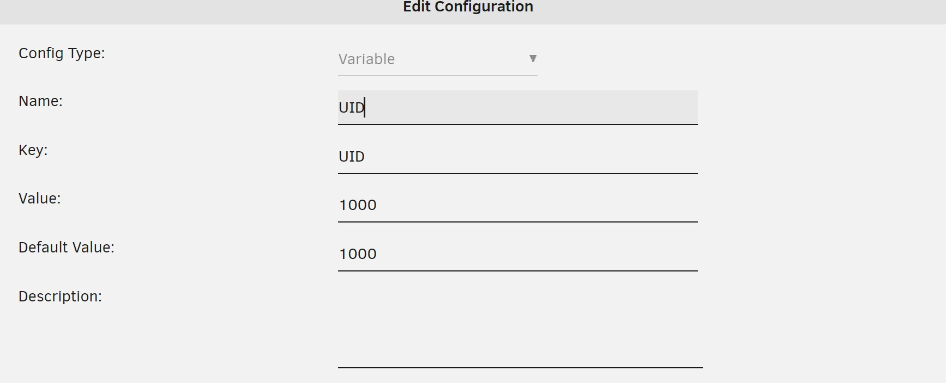This screenshot has height=383, width=946.
Task: Click the Default Value label
Action: pyautogui.click(x=67, y=248)
